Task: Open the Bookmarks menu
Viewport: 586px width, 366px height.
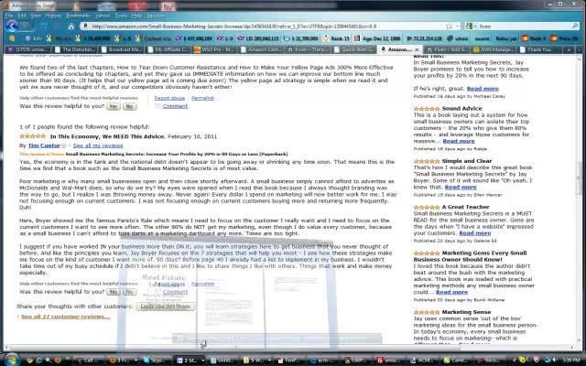Action: pos(79,16)
